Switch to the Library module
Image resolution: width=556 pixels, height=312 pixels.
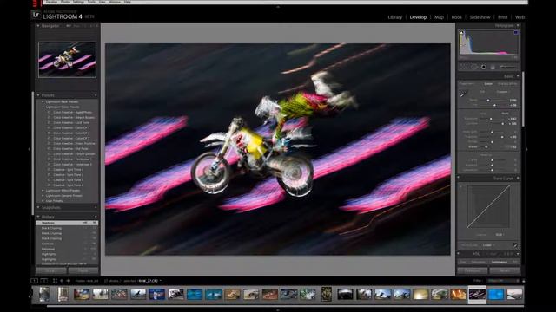pyautogui.click(x=394, y=17)
